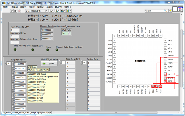Click the Run arrow toolbar icon
Screen dimensions: 185x116
point(12,11)
